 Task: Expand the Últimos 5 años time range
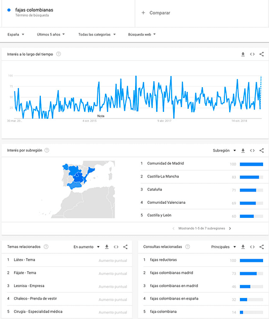[51, 34]
